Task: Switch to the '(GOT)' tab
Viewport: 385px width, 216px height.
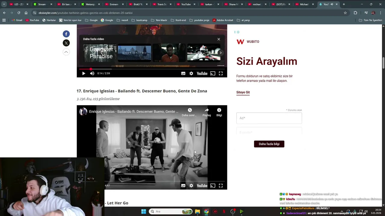Action: 282,4
